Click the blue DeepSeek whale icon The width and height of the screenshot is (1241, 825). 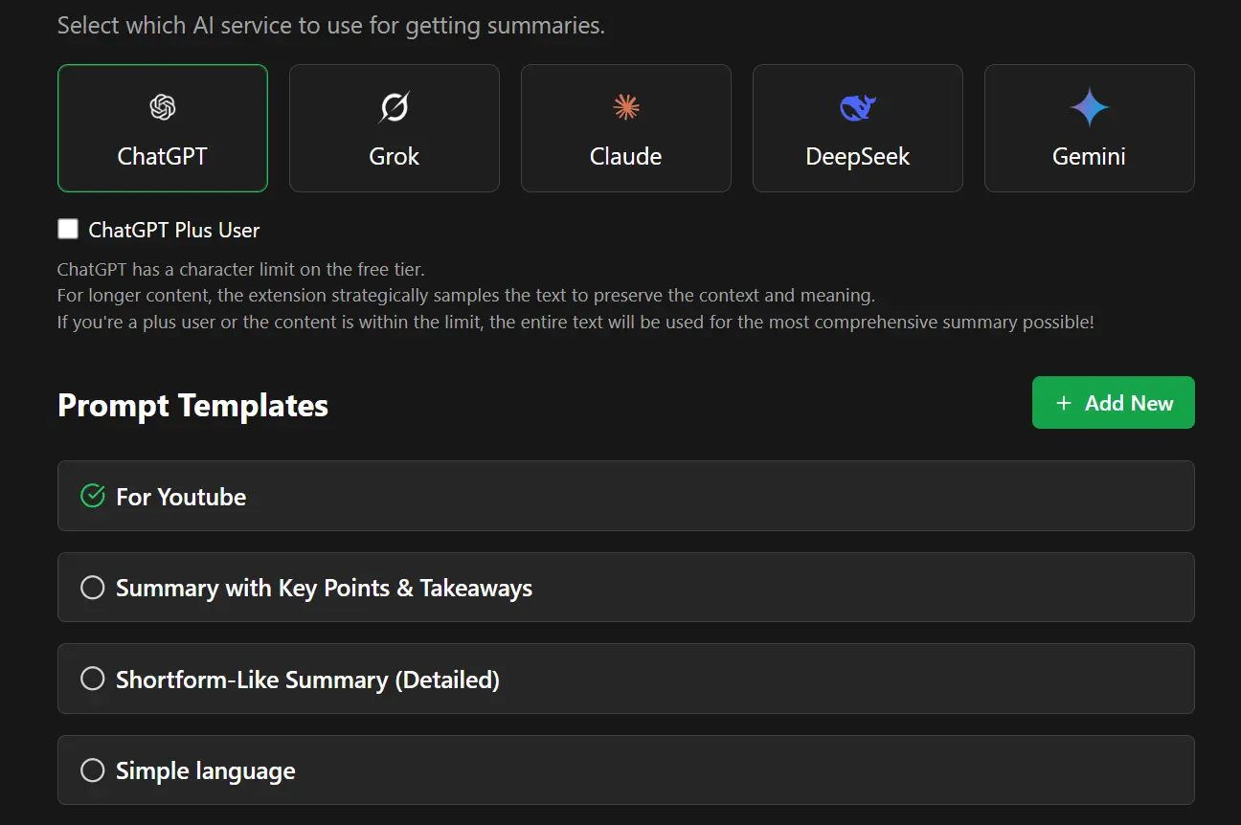click(x=858, y=107)
